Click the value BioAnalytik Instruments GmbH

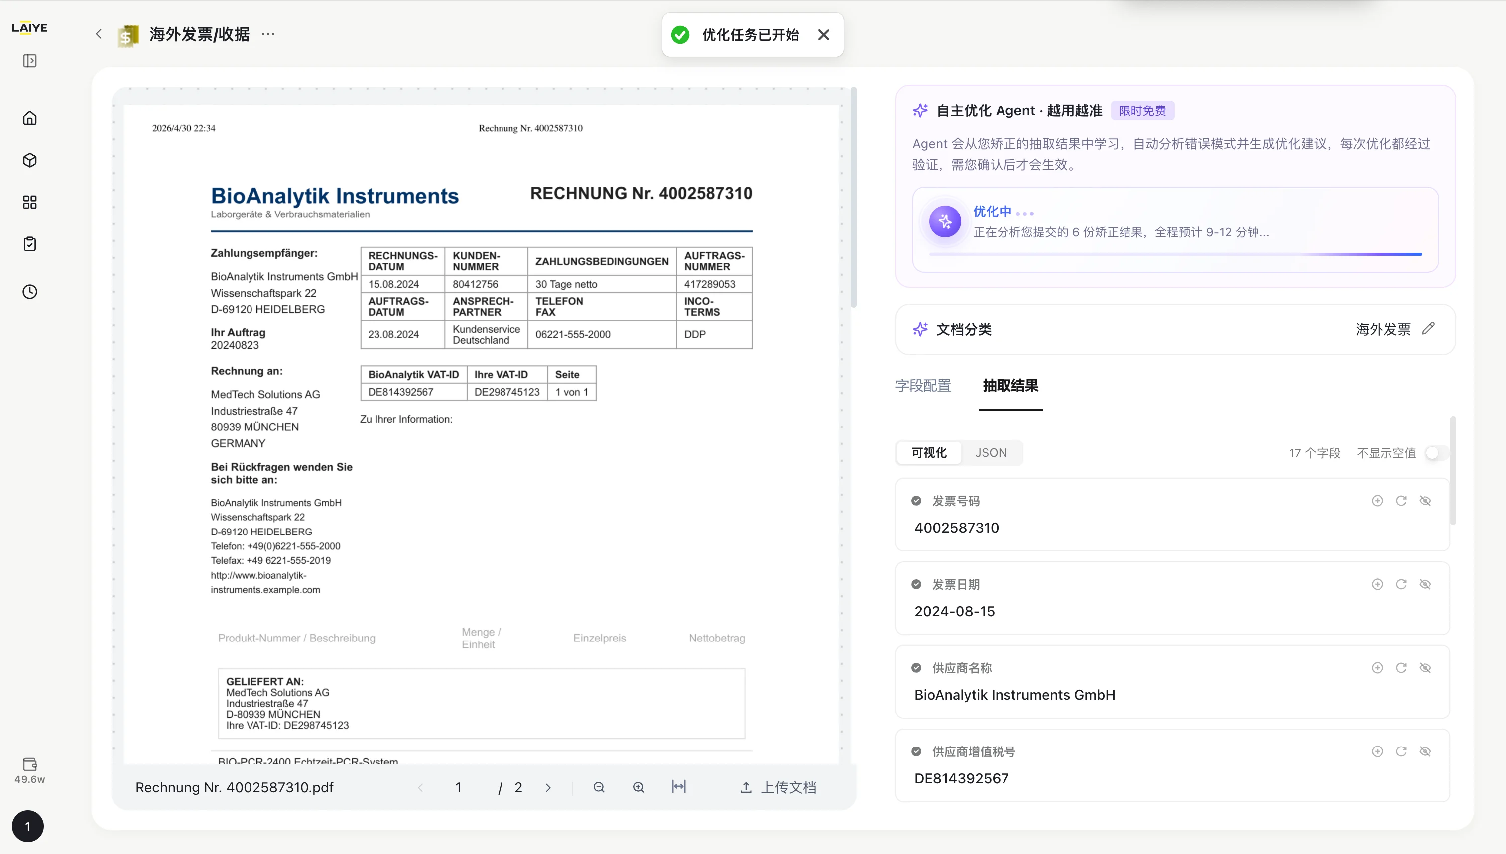1015,694
